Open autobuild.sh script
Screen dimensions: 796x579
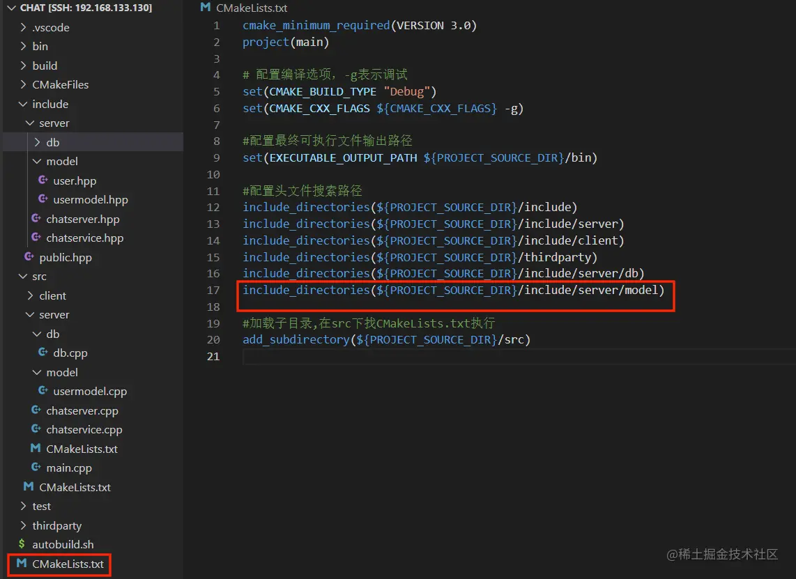63,544
